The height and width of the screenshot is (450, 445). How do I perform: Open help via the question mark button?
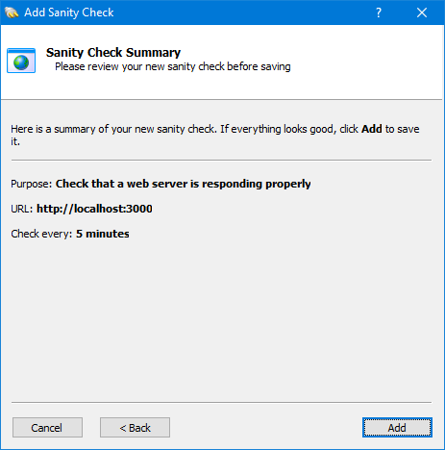coord(379,12)
